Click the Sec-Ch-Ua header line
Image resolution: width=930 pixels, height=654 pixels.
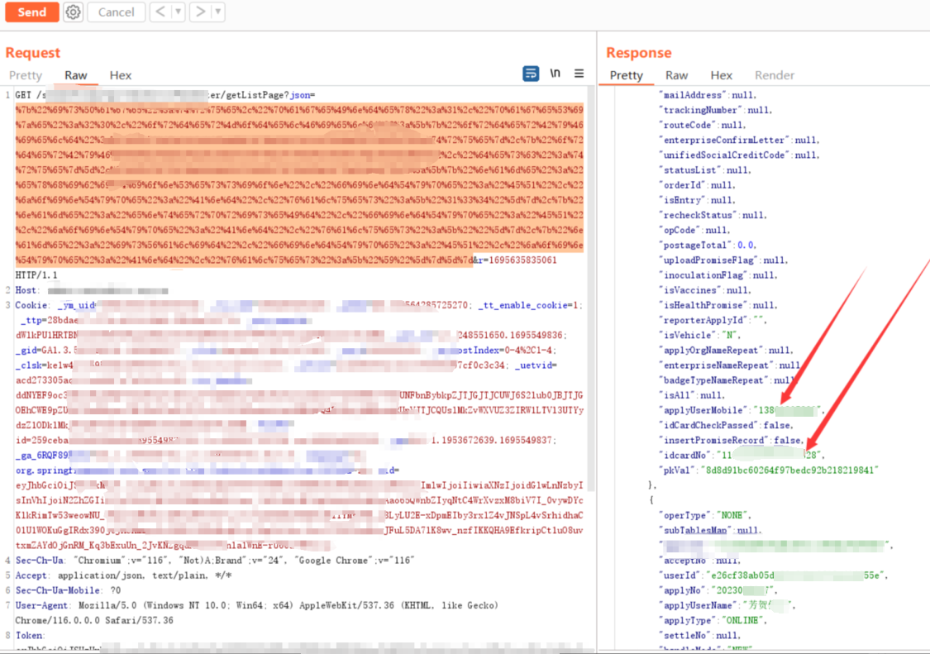pyautogui.click(x=215, y=561)
